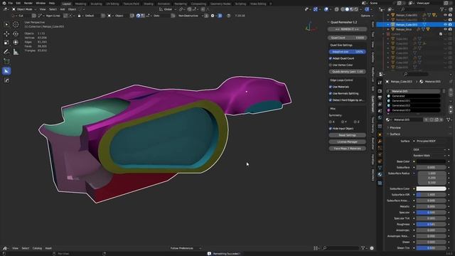Click the highlighted blue tool in left toolbar
This screenshot has width=455, height=256.
[x=6, y=71]
